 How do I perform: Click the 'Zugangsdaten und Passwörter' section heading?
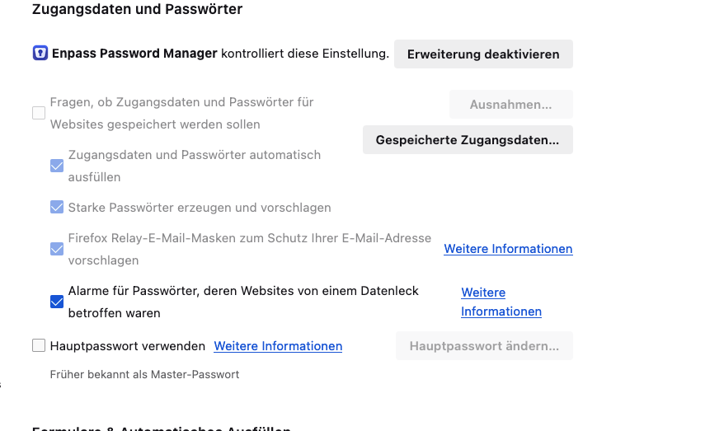pos(137,10)
